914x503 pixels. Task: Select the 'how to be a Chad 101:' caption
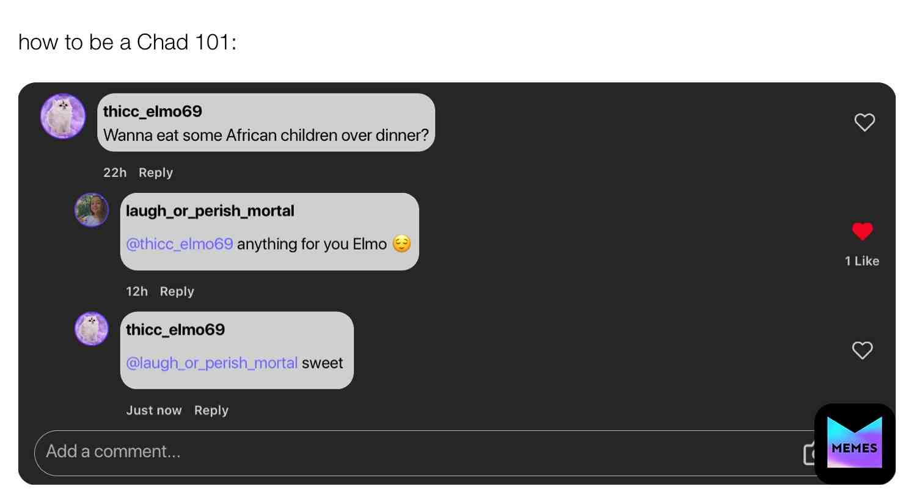click(128, 42)
